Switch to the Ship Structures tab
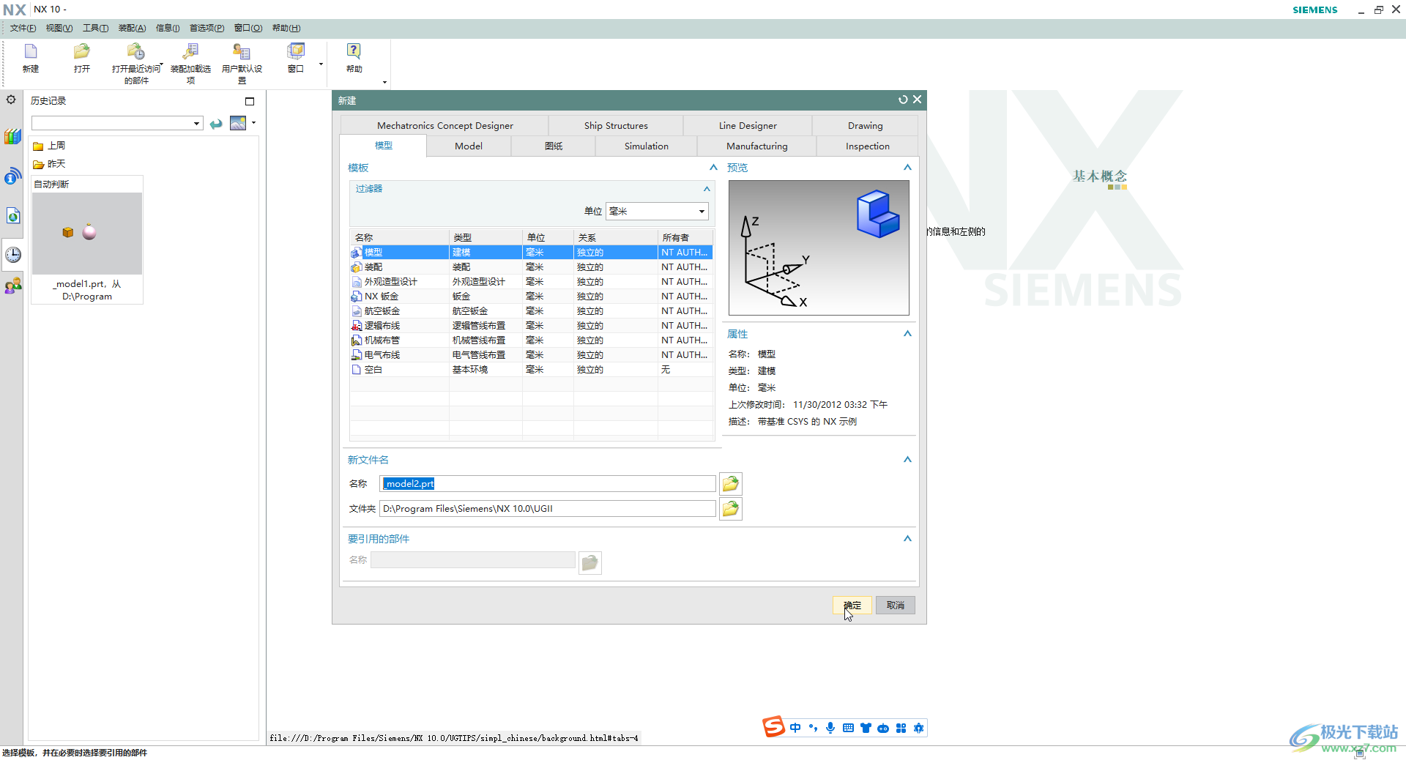The height and width of the screenshot is (760, 1406). tap(616, 126)
